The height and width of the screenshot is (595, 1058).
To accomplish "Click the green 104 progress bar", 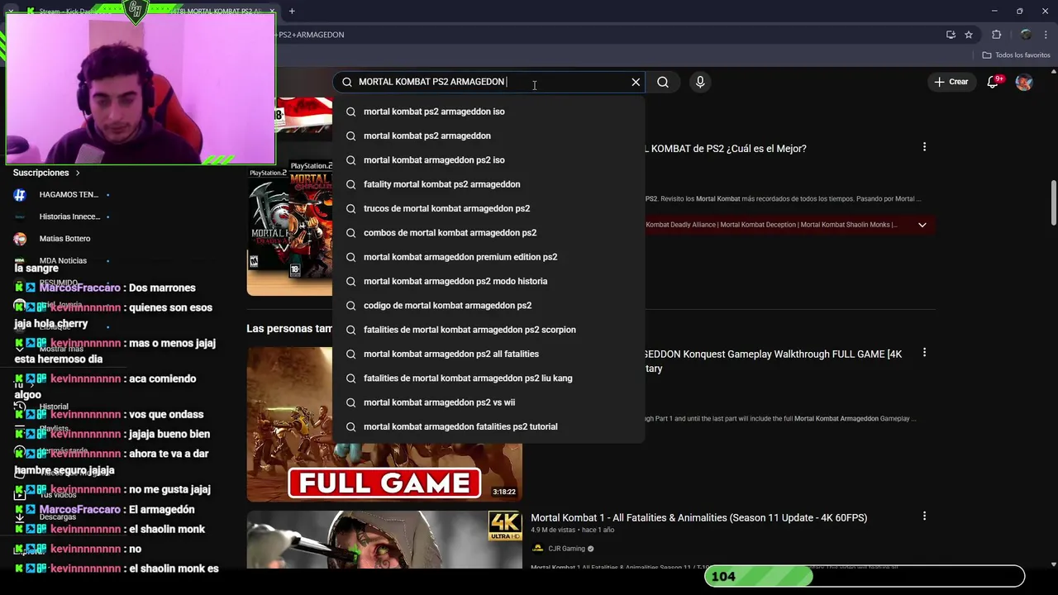I will tap(865, 576).
